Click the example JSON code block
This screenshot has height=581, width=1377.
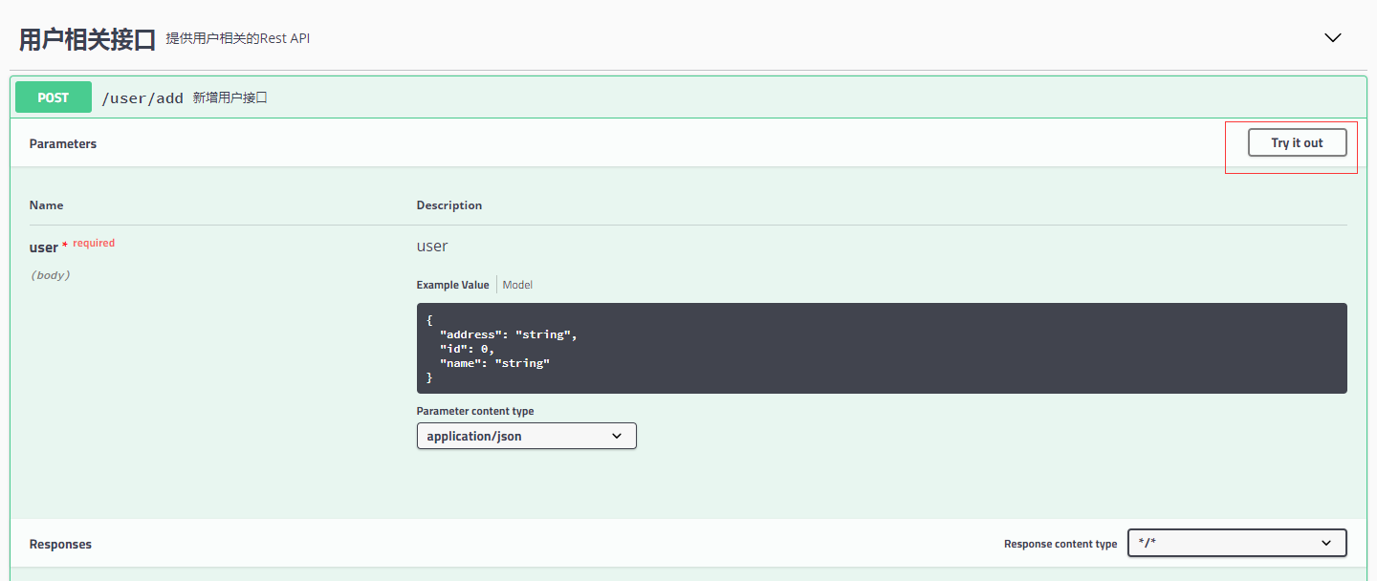(882, 348)
